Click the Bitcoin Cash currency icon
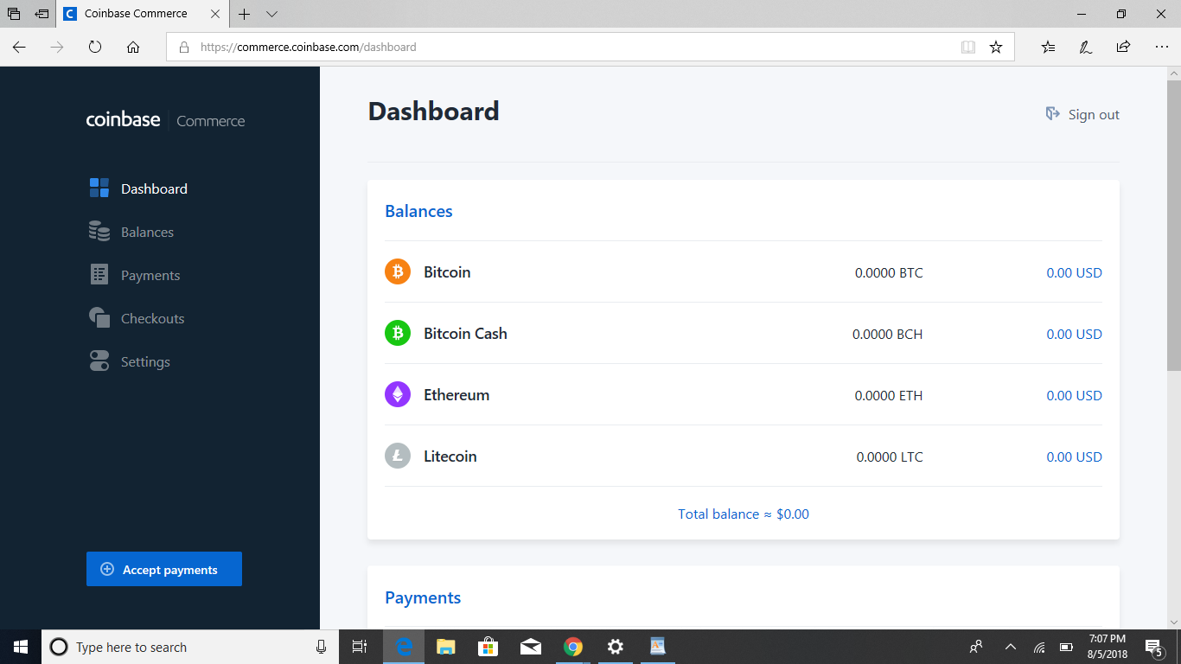Image resolution: width=1181 pixels, height=664 pixels. (398, 332)
